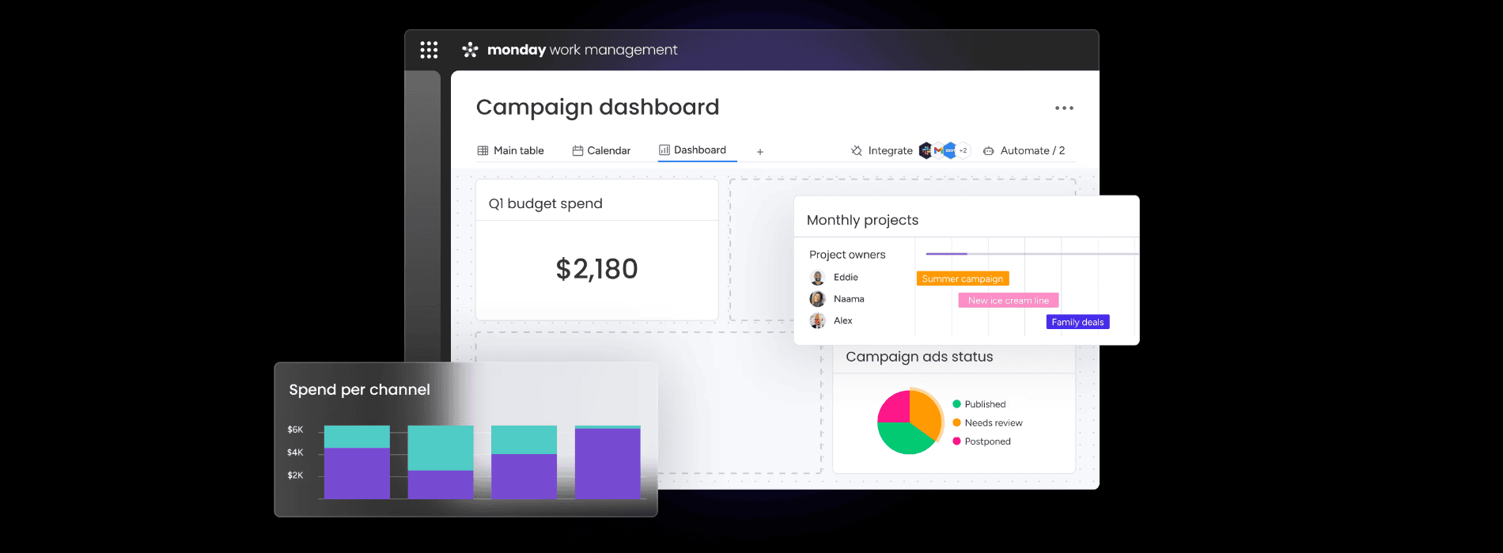
Task: Open the three-dot dashboard options menu
Action: 1064,108
